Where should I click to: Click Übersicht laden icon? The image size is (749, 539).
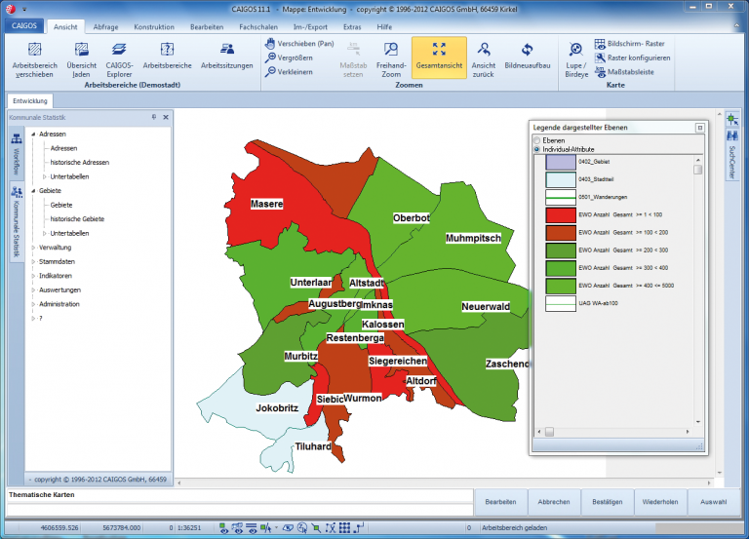[82, 50]
